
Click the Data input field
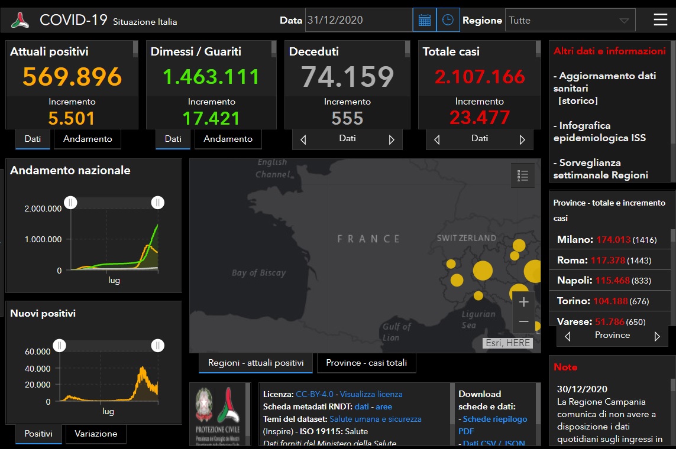358,20
